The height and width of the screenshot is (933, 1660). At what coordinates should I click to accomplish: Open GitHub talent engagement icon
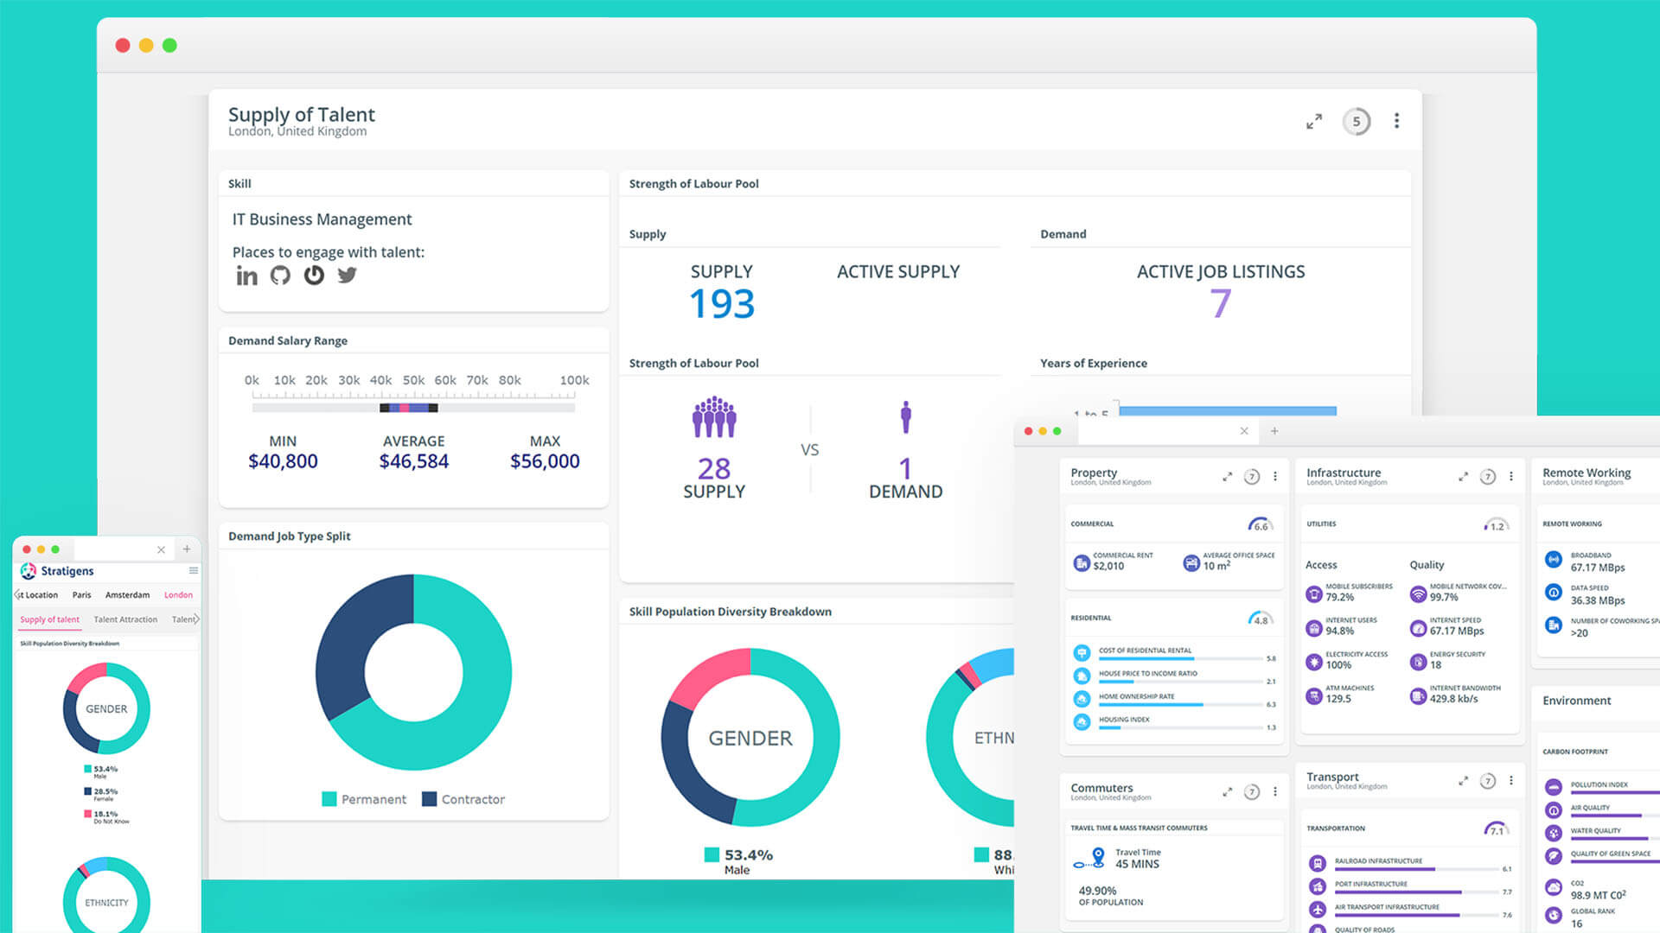(x=280, y=276)
